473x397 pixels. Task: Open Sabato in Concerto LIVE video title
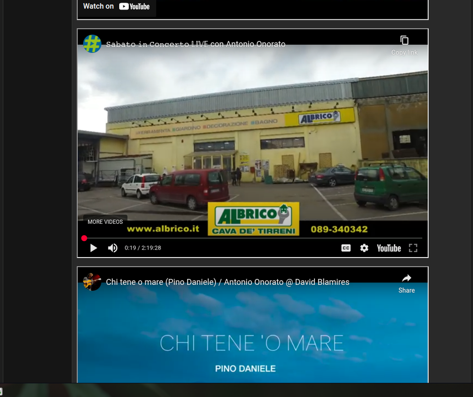[x=195, y=44]
